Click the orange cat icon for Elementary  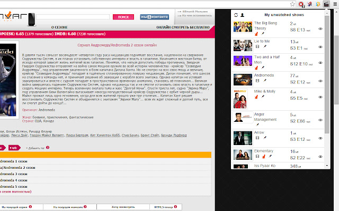coord(264,157)
